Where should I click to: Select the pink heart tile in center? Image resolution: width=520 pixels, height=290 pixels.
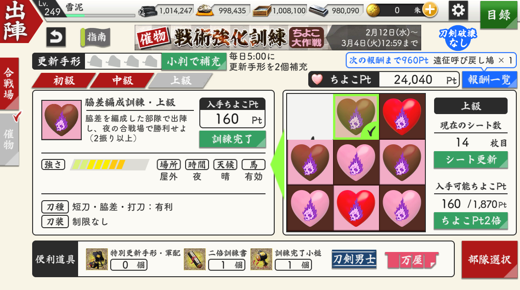pos(356,162)
